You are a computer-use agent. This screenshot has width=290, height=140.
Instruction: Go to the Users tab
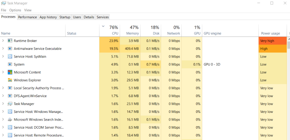pyautogui.click(x=77, y=17)
